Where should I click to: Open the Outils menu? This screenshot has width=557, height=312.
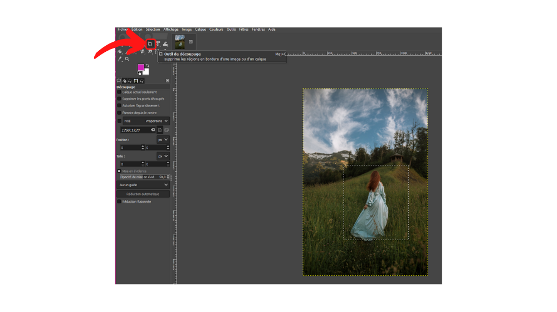pyautogui.click(x=231, y=30)
